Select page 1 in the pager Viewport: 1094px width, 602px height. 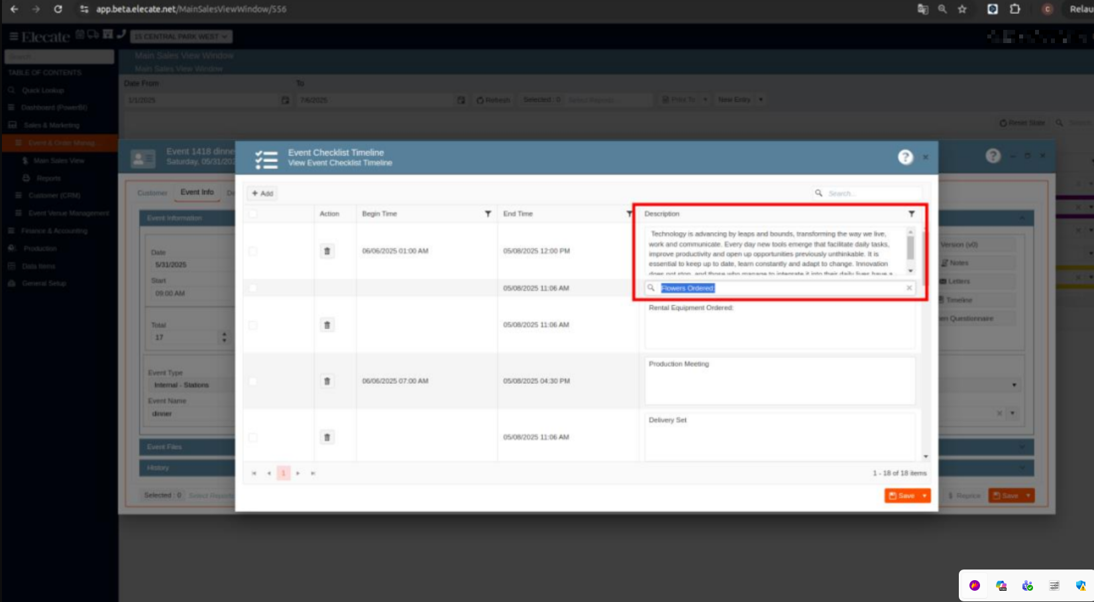pos(283,473)
